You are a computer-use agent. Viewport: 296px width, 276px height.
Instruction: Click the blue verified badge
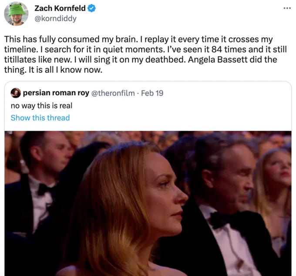coord(92,9)
